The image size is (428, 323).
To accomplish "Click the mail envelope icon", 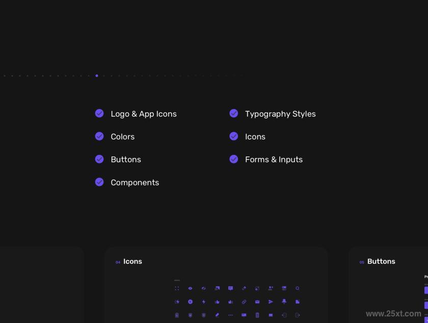I will coord(257,302).
